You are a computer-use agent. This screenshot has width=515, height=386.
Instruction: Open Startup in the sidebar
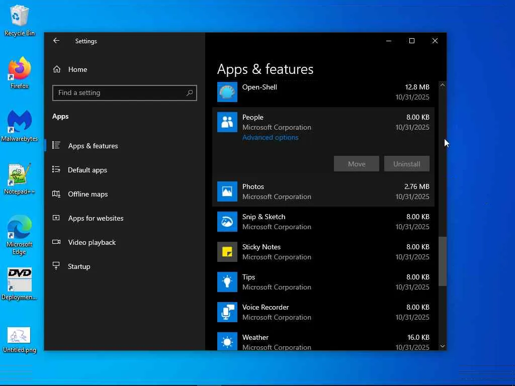pyautogui.click(x=79, y=266)
